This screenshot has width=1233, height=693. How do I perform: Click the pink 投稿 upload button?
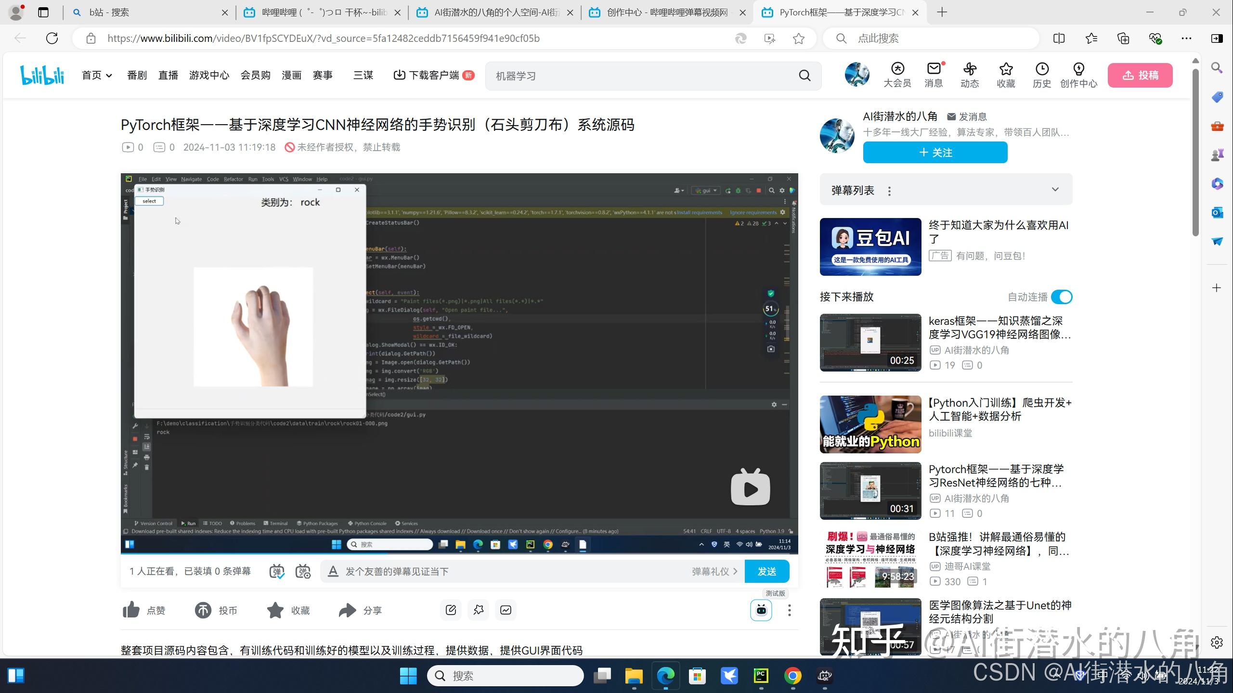[1140, 75]
